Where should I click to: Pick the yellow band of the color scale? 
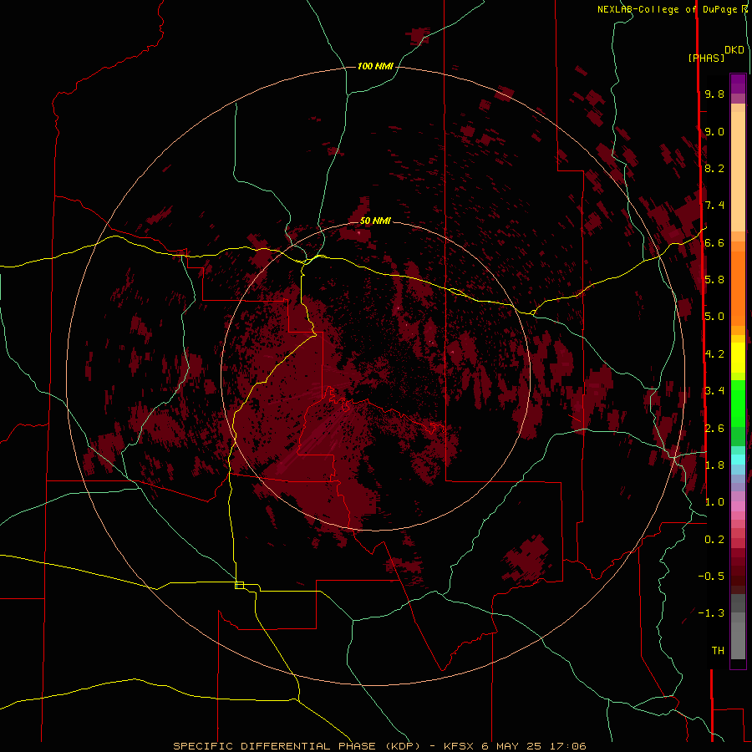[738, 358]
